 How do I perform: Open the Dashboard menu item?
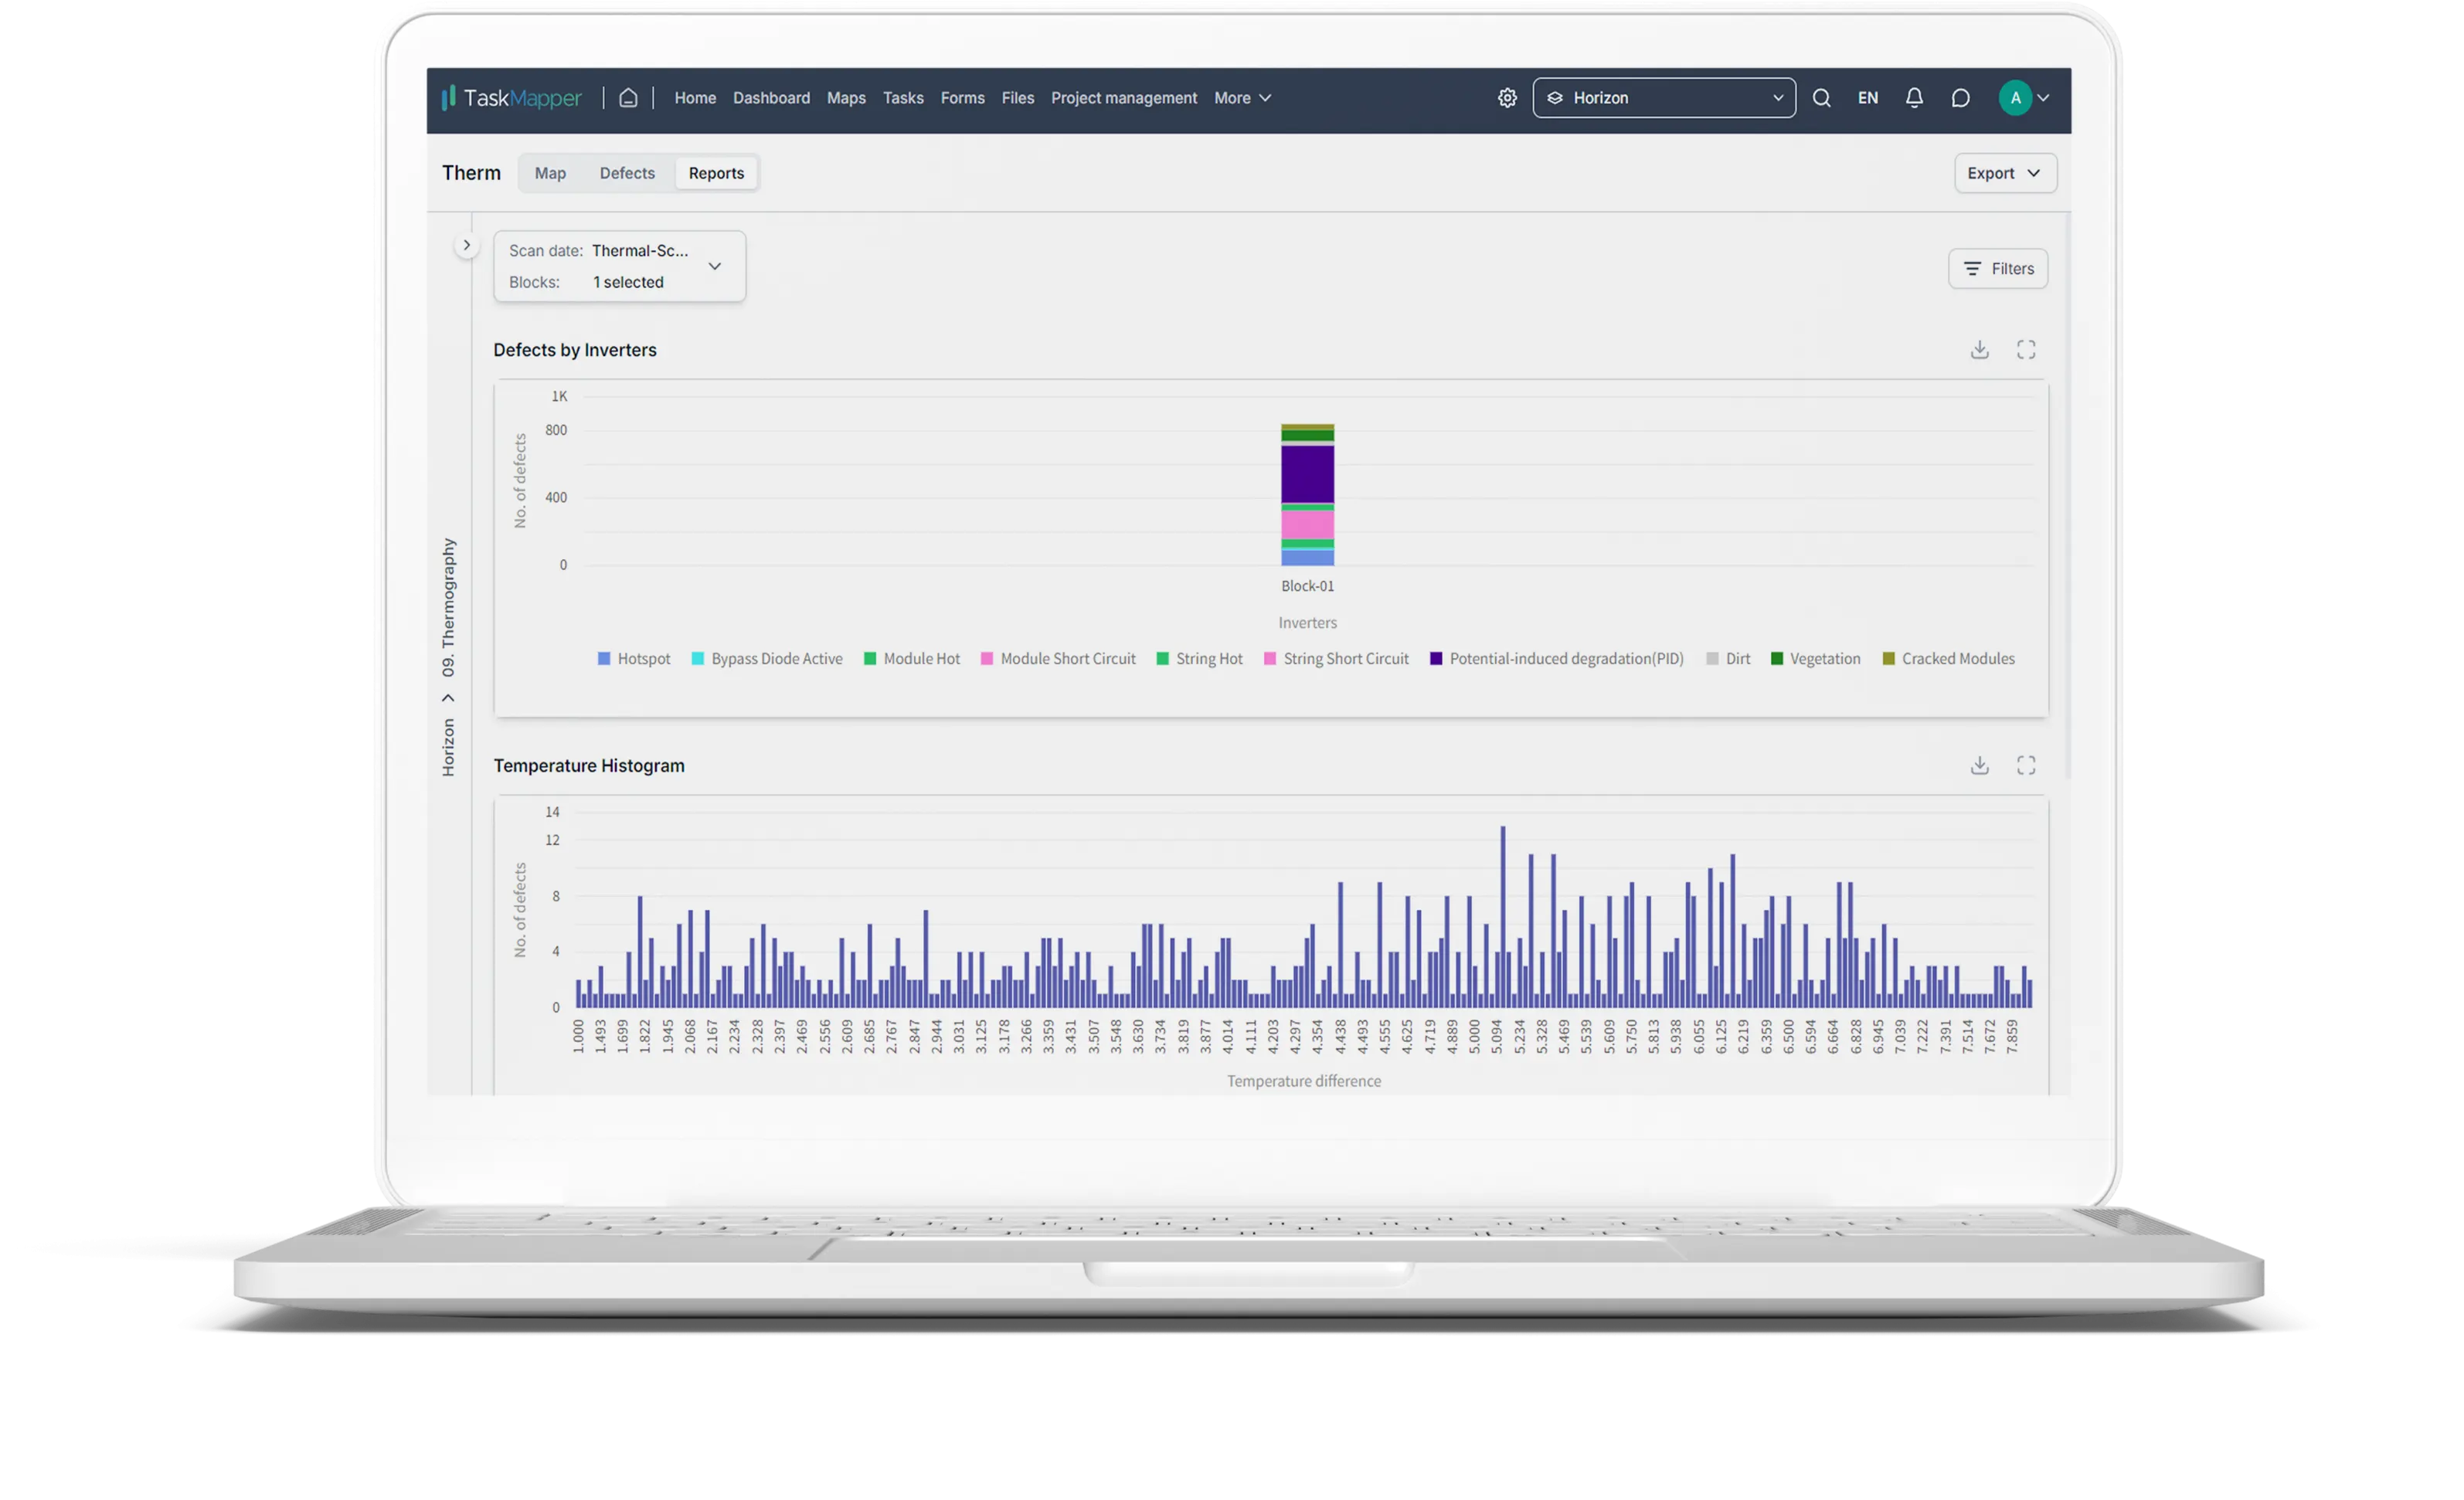click(x=771, y=98)
